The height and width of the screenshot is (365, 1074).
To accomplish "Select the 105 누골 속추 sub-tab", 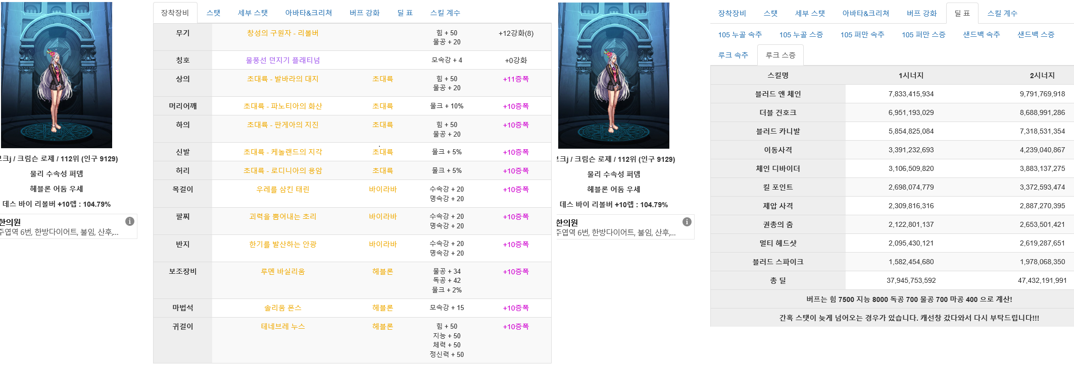I will (x=740, y=34).
